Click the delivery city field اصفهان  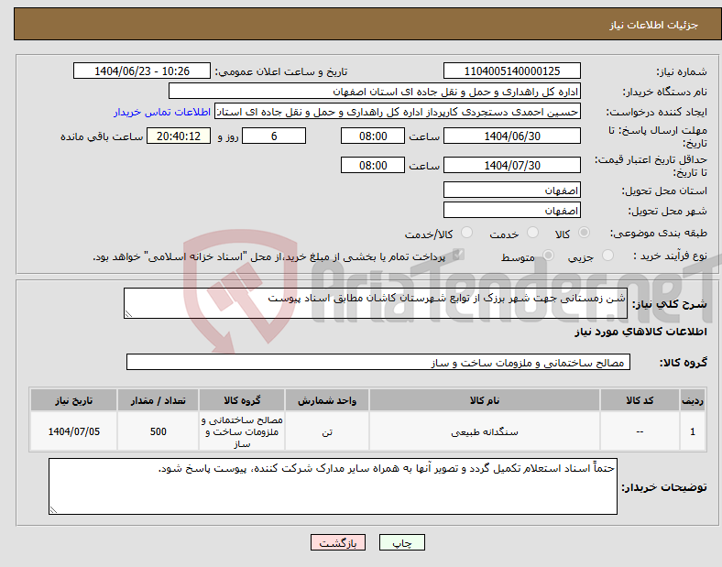(512, 211)
